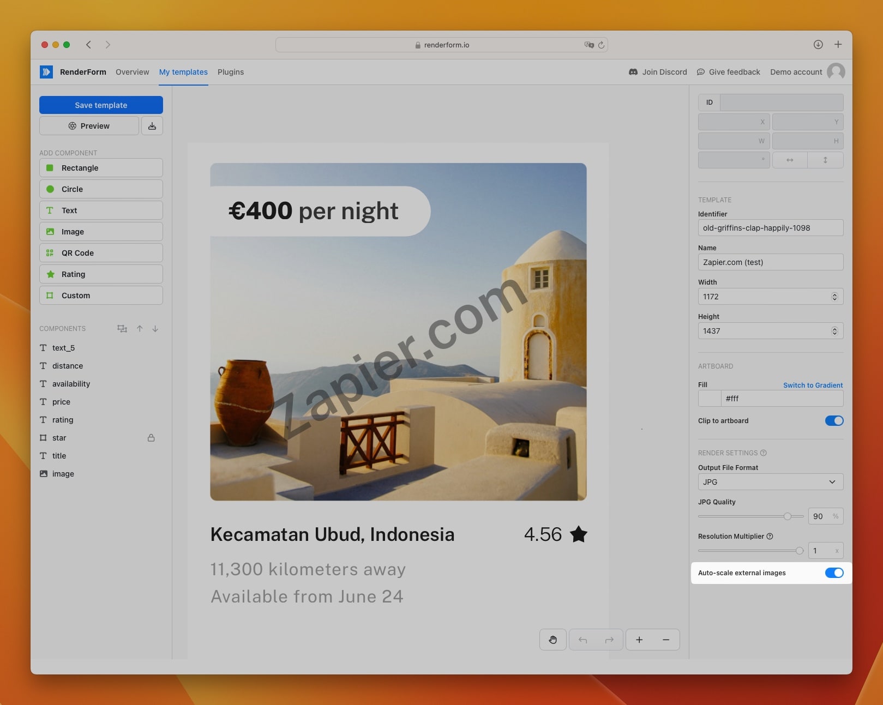The height and width of the screenshot is (705, 883).
Task: Toggle Clip to artboard switch
Action: (x=834, y=420)
